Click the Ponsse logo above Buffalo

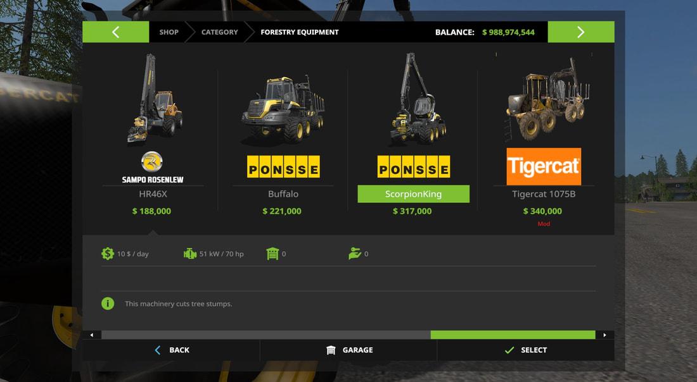tap(283, 167)
